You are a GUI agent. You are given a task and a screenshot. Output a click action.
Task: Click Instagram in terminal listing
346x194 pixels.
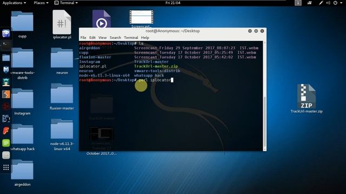[89, 62]
